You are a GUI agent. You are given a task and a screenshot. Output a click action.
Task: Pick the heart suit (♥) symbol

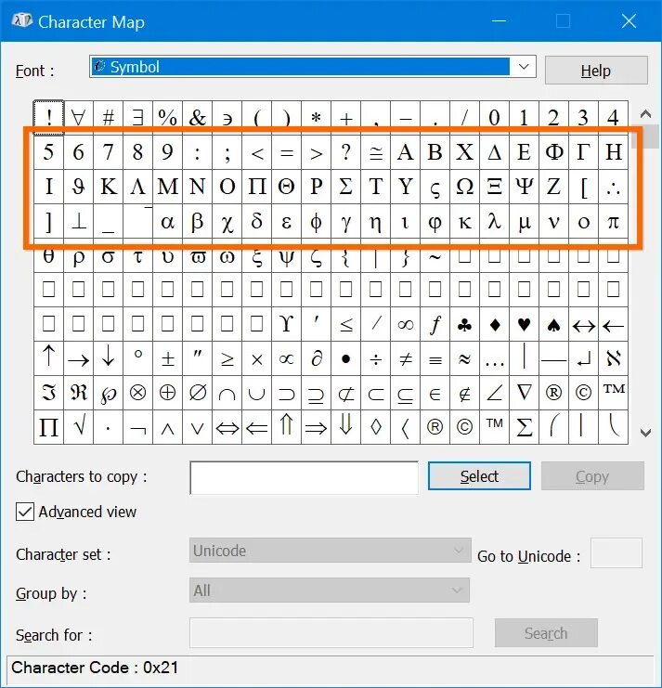525,324
